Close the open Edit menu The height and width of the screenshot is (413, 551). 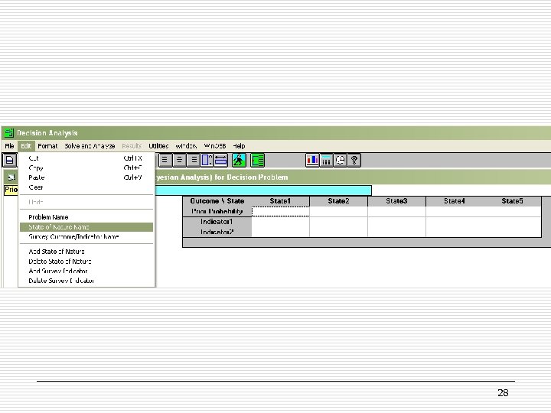click(x=26, y=146)
